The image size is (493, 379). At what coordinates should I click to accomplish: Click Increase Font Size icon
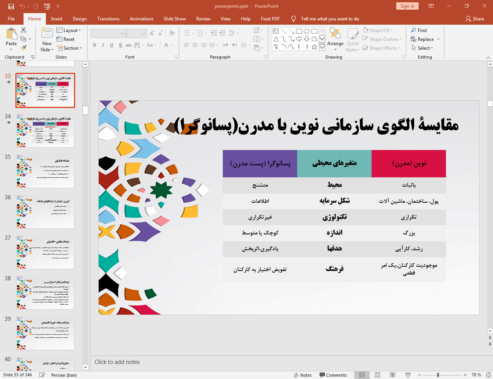tap(152, 34)
